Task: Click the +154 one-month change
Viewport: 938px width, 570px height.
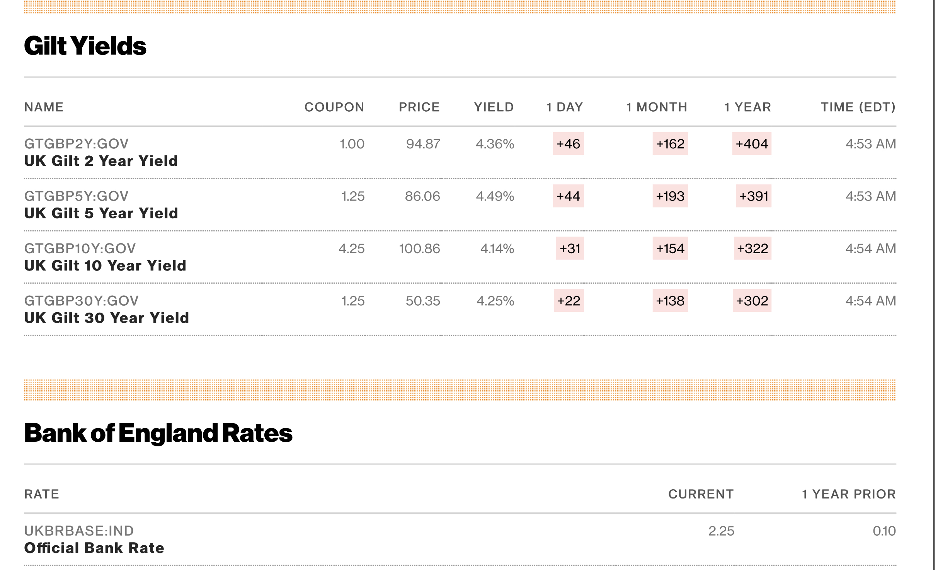Action: click(x=670, y=248)
